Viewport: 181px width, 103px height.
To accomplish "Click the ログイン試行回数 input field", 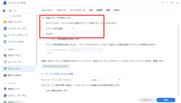I will click(x=86, y=29).
